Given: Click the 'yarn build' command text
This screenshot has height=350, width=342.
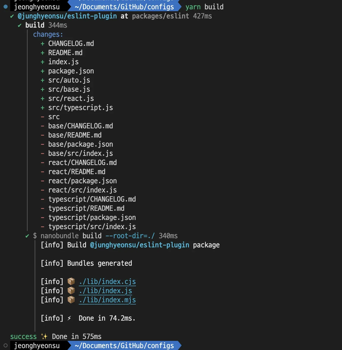Looking at the screenshot, I should pos(204,7).
